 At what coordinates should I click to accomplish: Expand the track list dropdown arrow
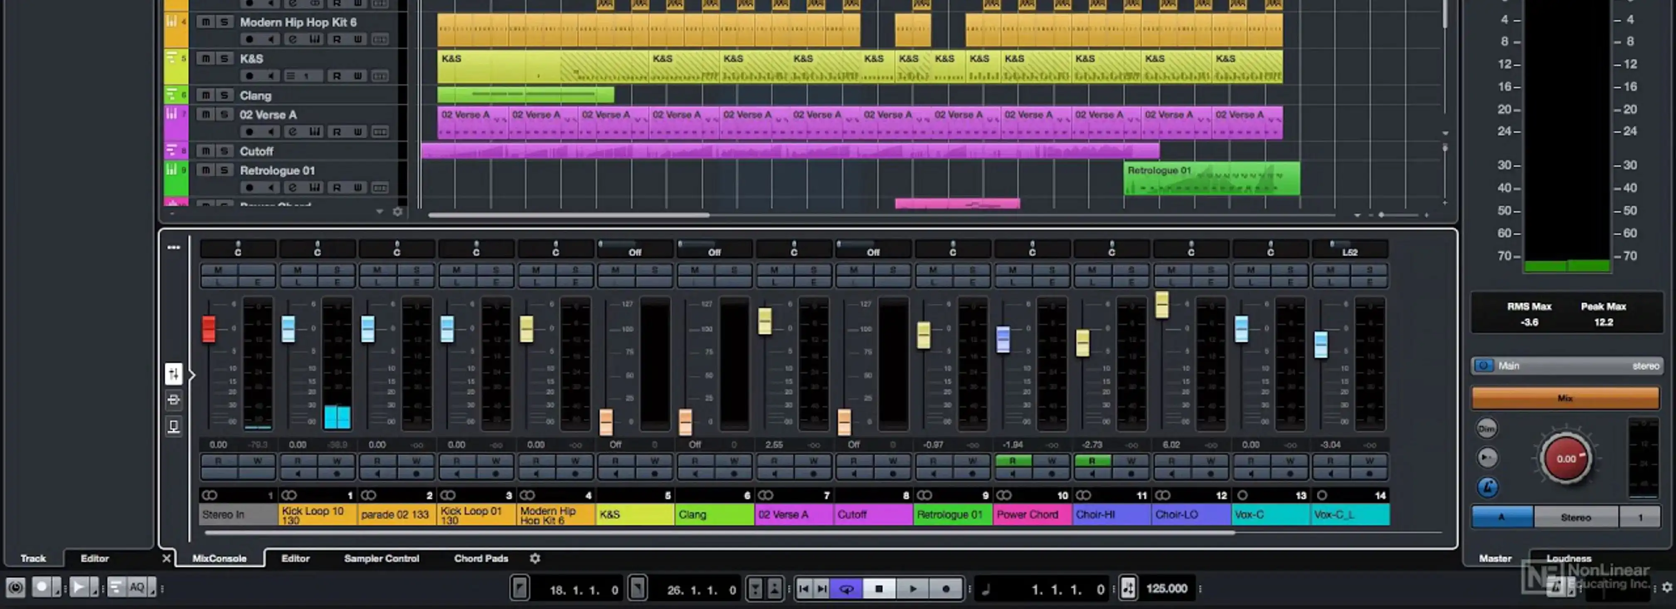[x=380, y=212]
